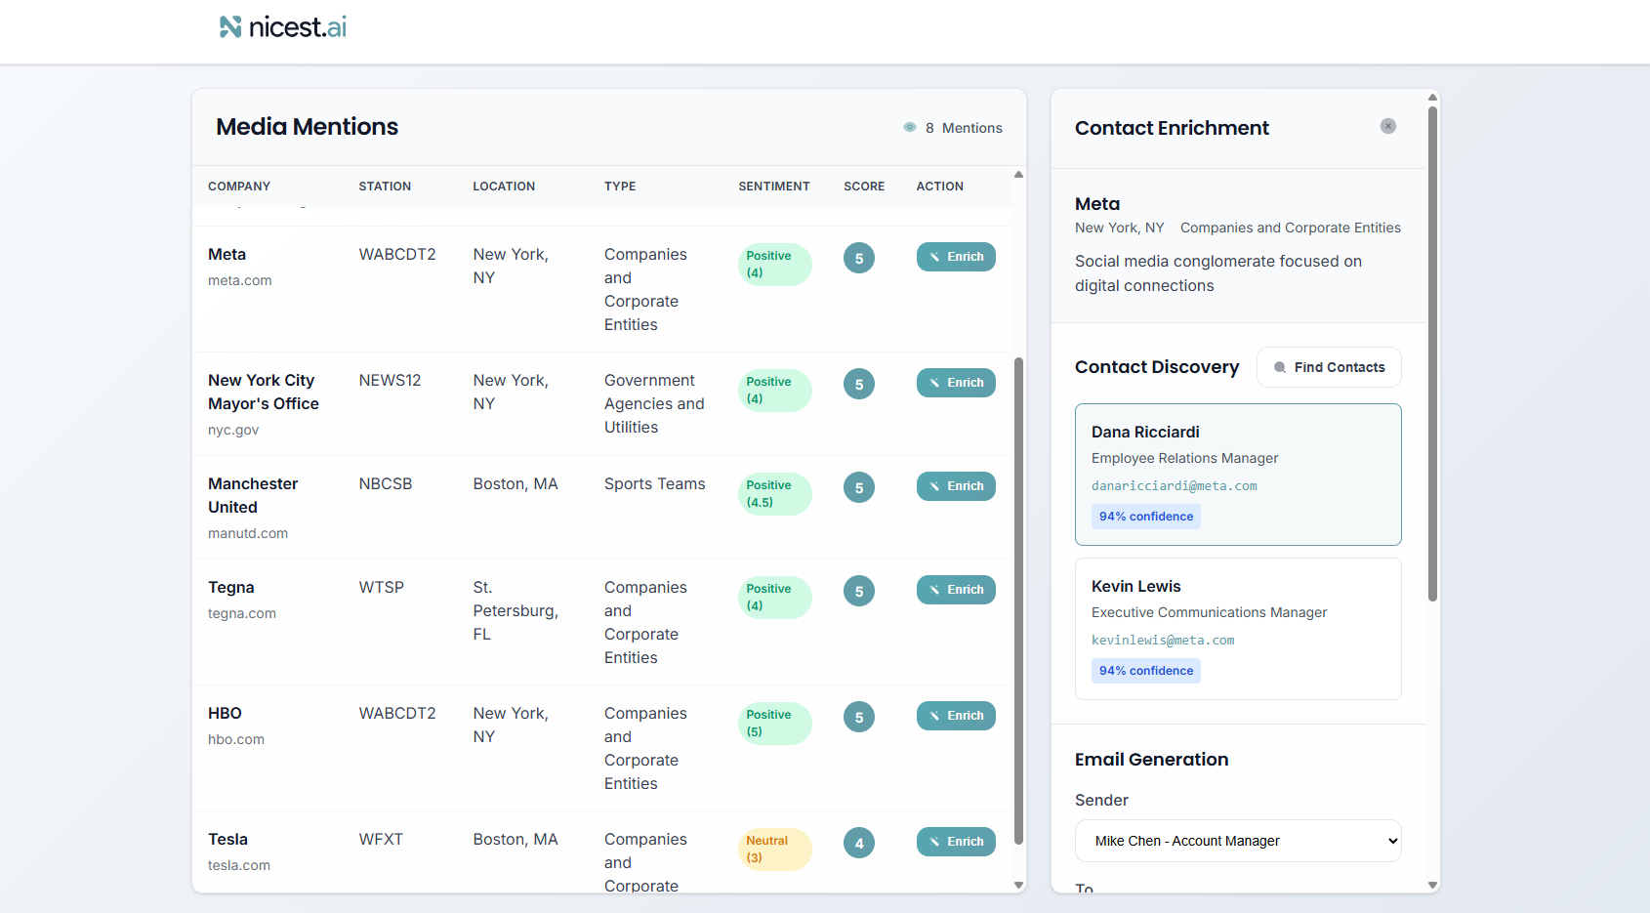The width and height of the screenshot is (1650, 913).
Task: Click the hbo.com domain text
Action: 236,739
